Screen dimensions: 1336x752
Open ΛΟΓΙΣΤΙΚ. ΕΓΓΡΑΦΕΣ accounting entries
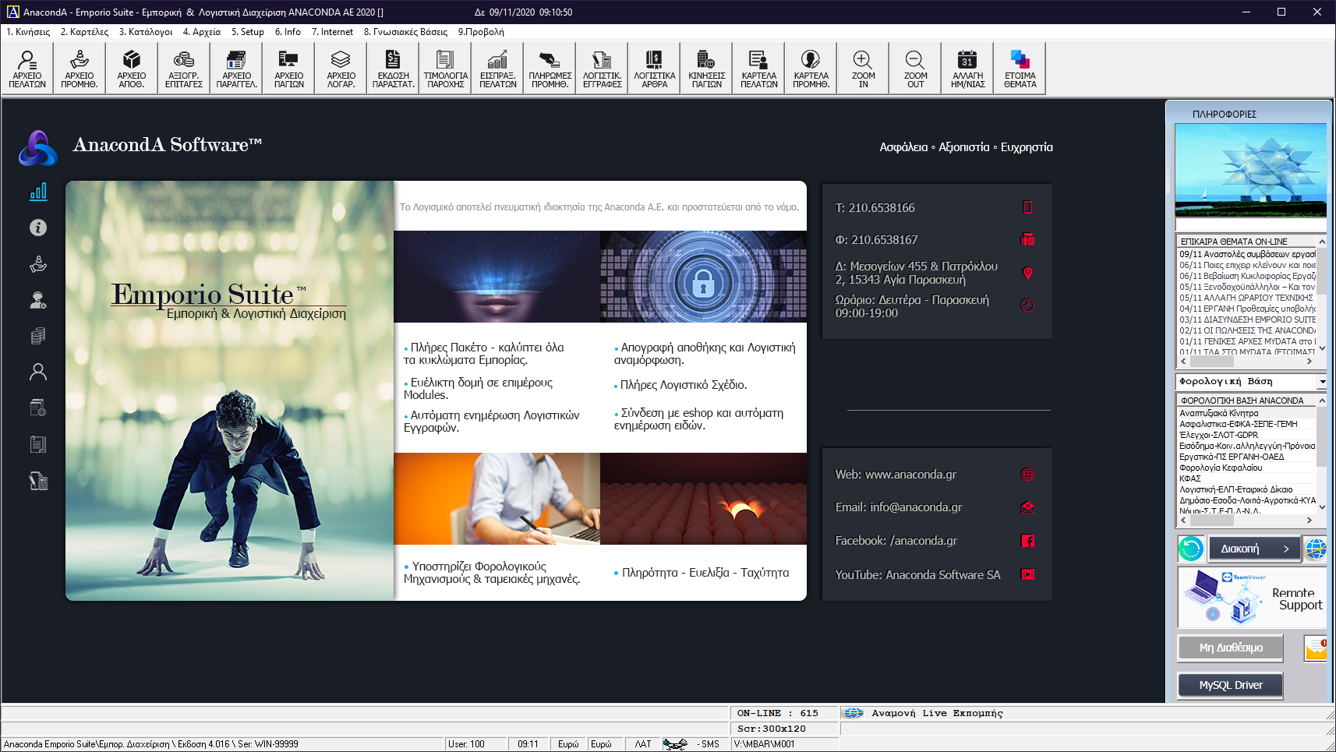coord(602,69)
